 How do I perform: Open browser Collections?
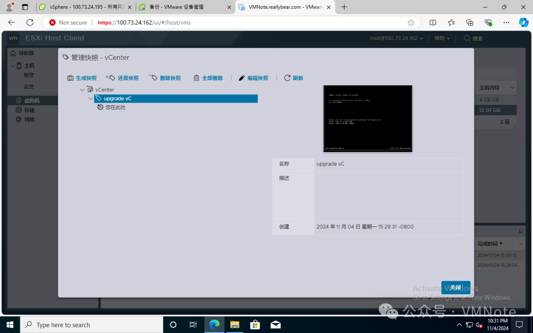469,22
